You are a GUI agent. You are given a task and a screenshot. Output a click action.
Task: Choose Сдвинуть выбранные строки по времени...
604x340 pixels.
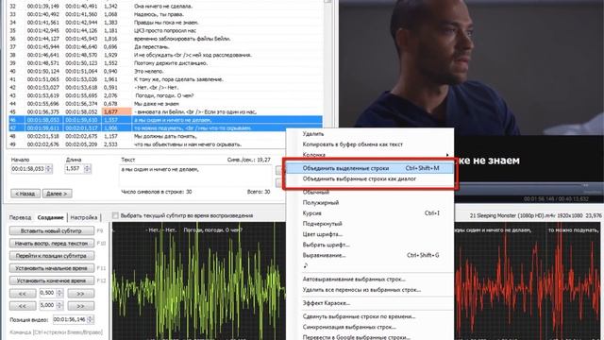pos(359,316)
